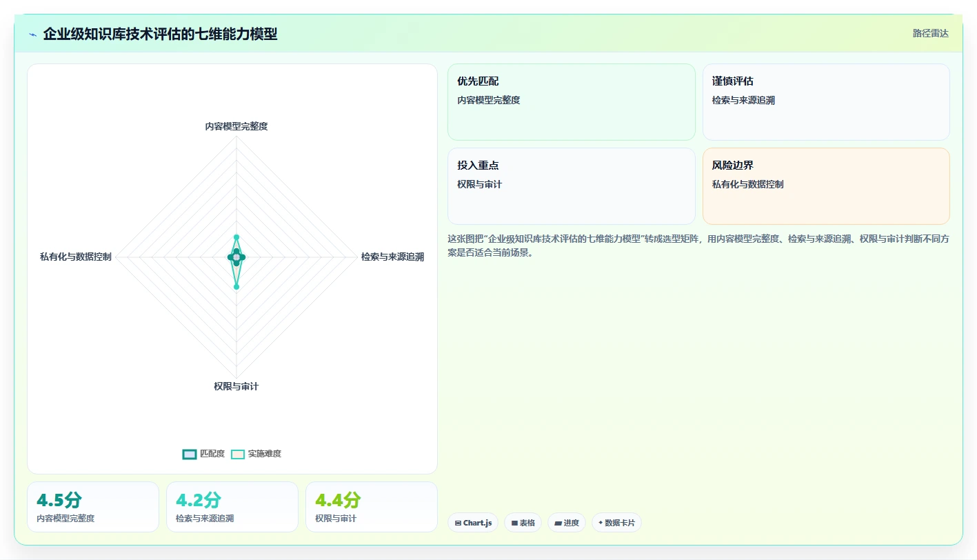Click the radar chart top data point
This screenshot has height=560, width=977.
tap(236, 237)
